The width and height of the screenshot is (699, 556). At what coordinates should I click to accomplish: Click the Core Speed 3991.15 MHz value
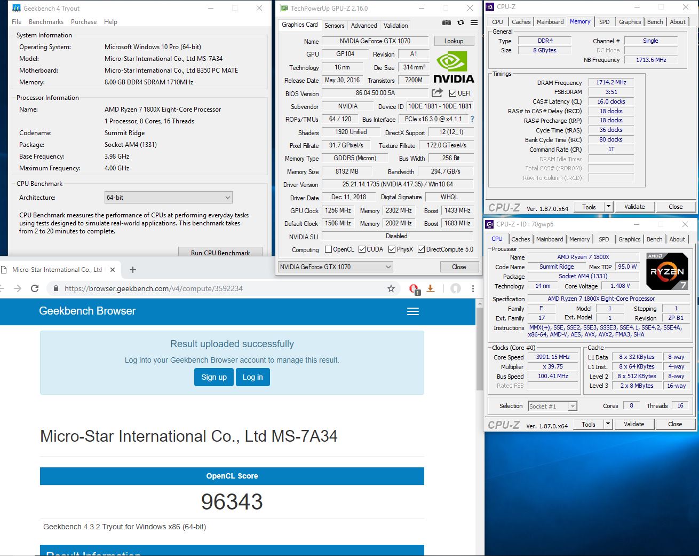[x=553, y=357]
